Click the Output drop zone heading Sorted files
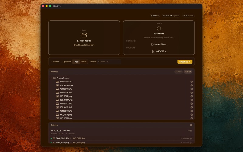This screenshot has height=152, width=243. pyautogui.click(x=159, y=34)
